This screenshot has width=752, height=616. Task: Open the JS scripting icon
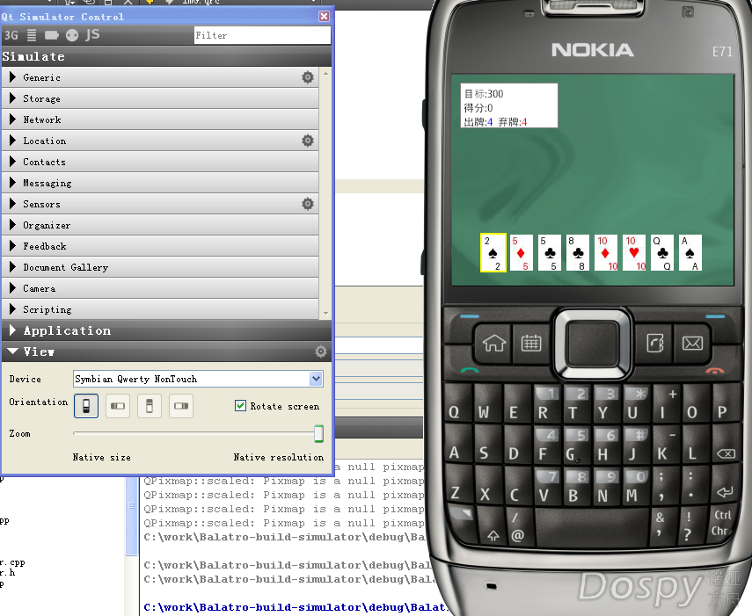92,34
